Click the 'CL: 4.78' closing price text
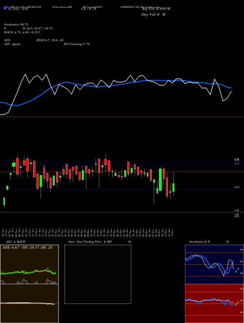 pos(88,9)
